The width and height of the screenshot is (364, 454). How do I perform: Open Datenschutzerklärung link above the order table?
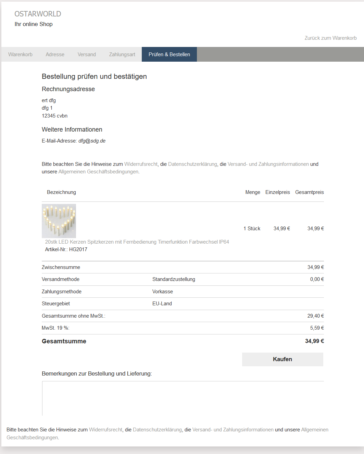192,164
